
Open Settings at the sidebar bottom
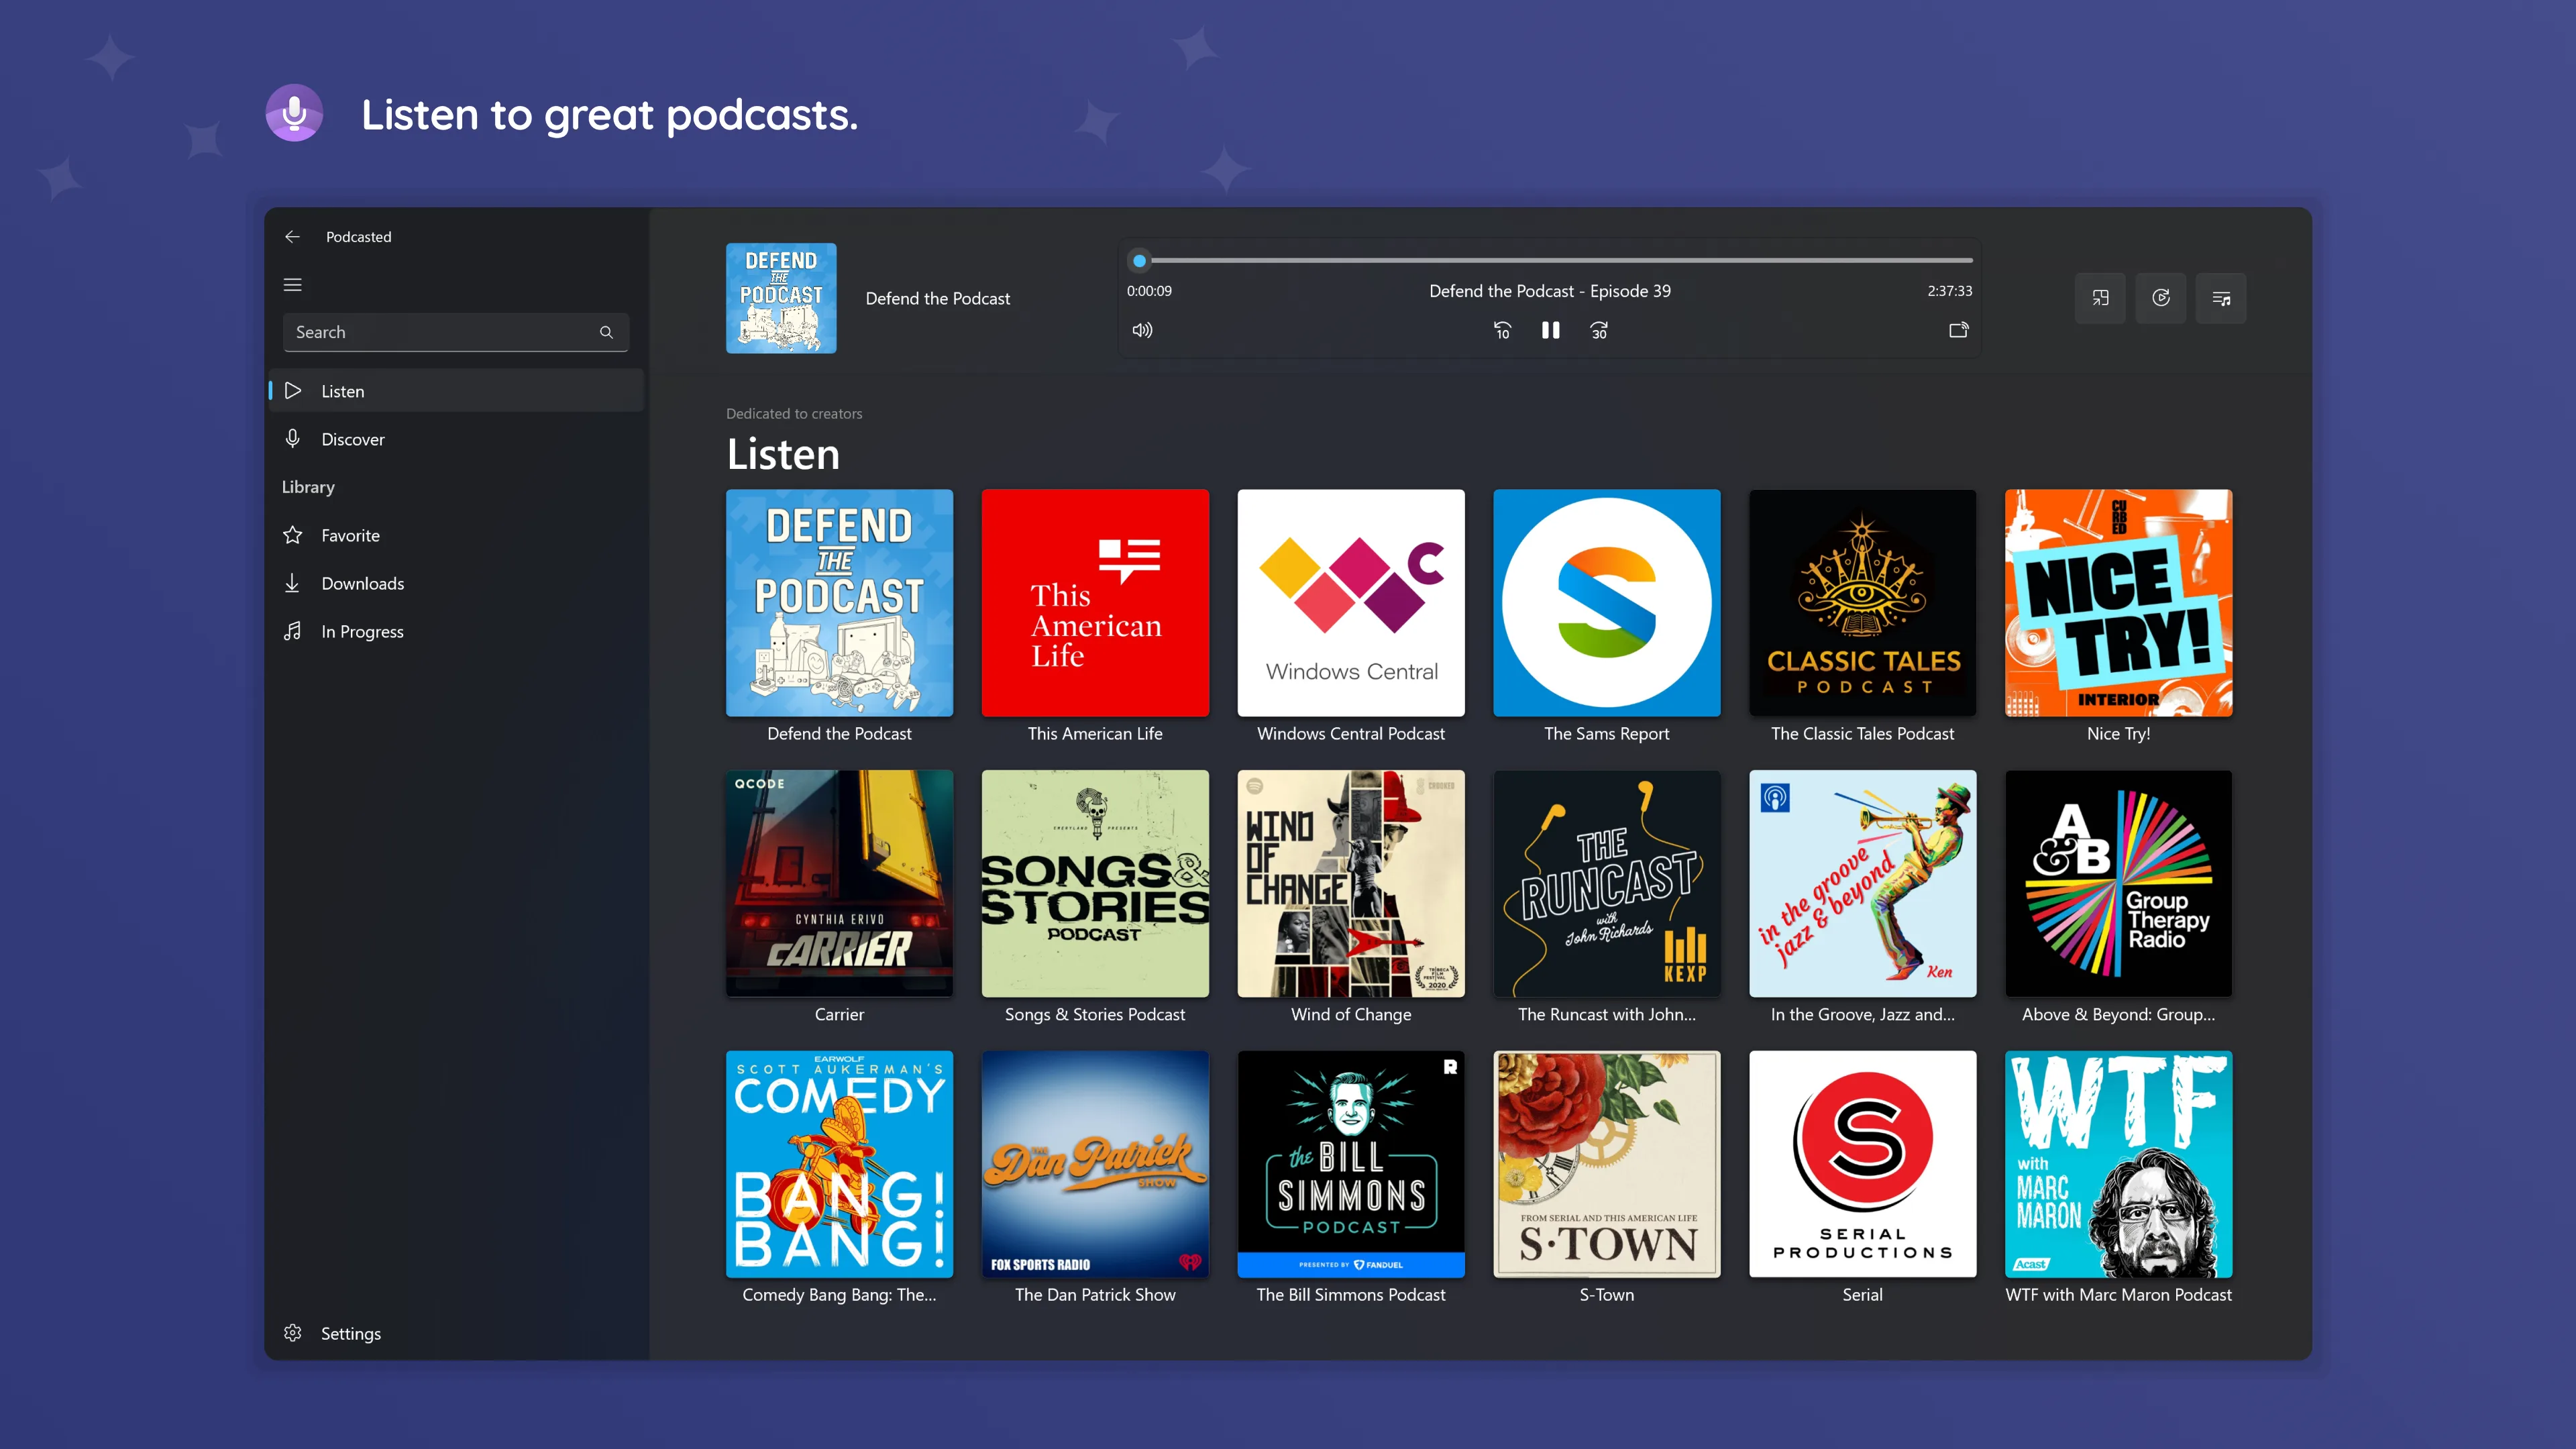click(x=456, y=1333)
